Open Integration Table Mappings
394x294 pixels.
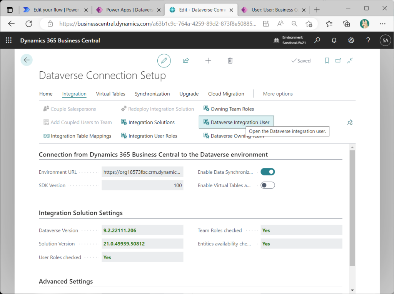[77, 136]
